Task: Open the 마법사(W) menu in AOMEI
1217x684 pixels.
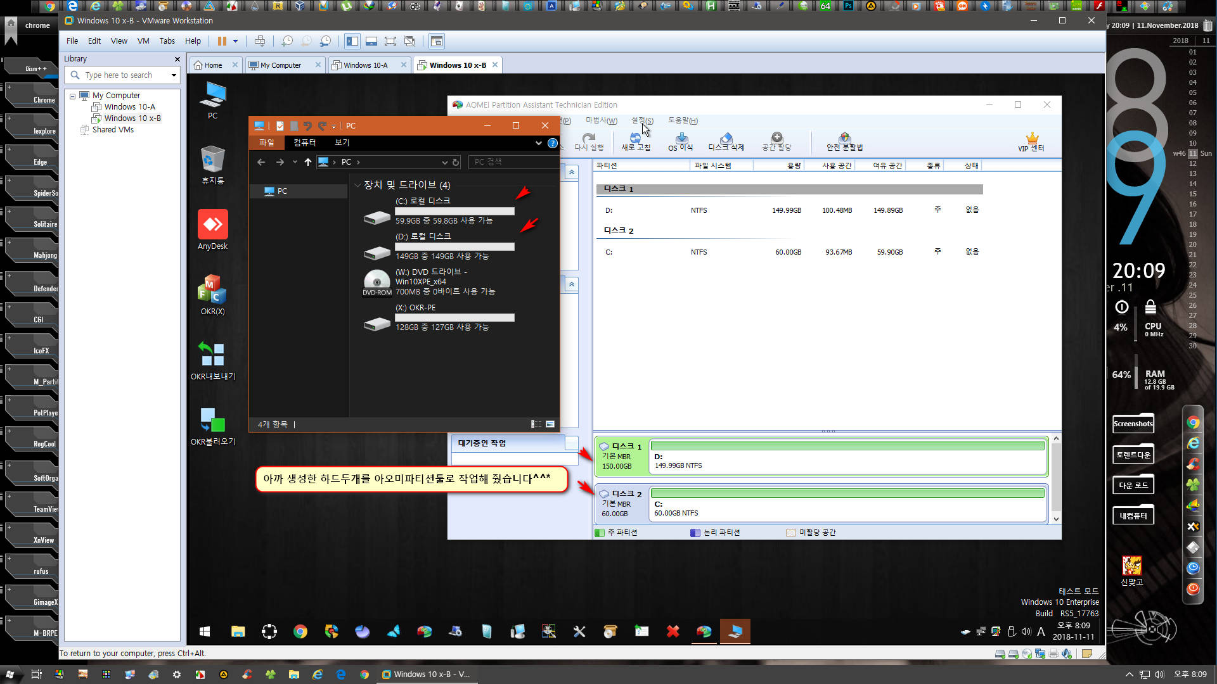Action: (x=601, y=120)
